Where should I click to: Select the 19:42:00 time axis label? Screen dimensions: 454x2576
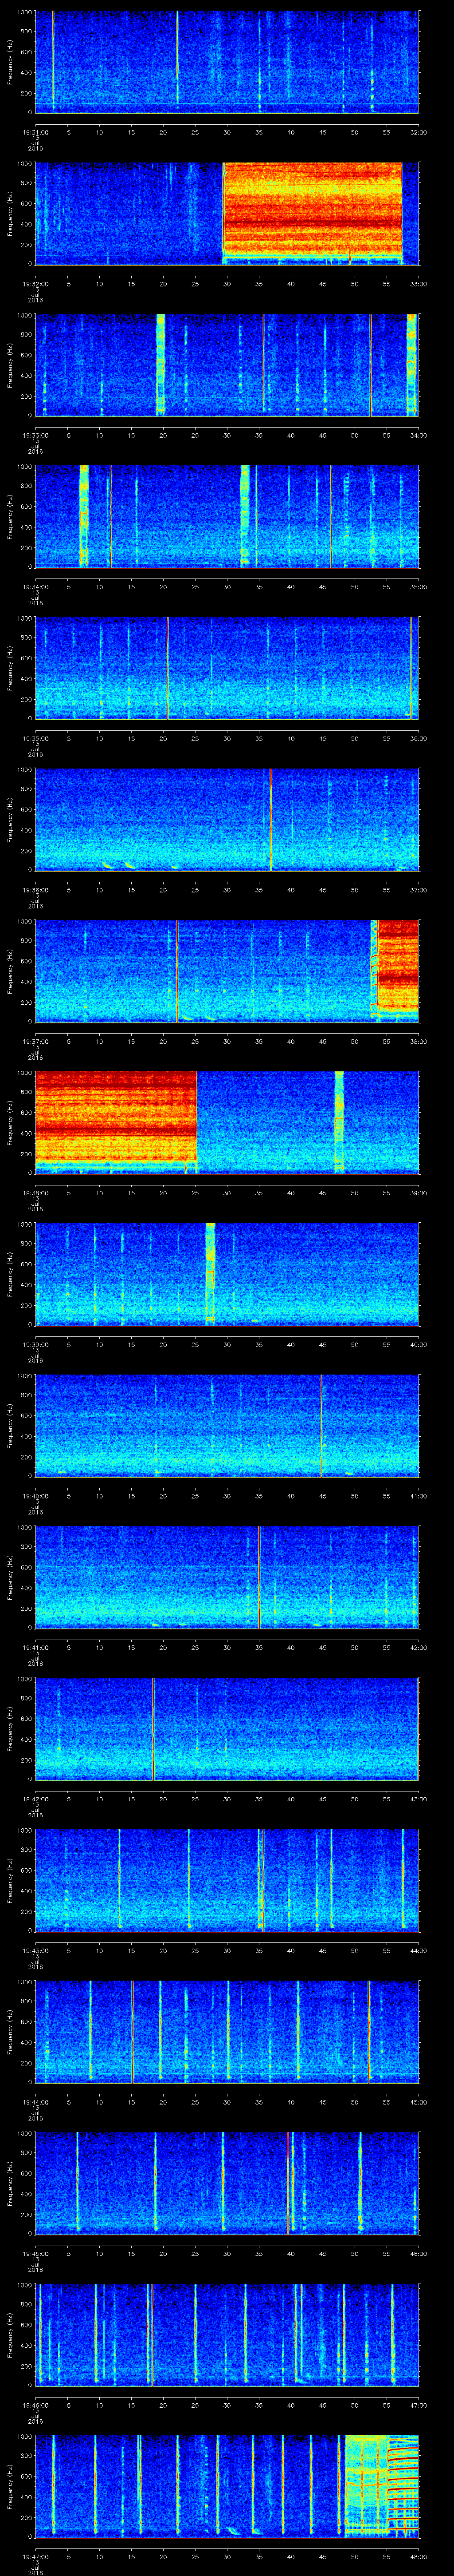(x=35, y=1799)
